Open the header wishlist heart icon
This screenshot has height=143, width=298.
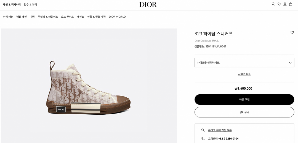(279, 4)
